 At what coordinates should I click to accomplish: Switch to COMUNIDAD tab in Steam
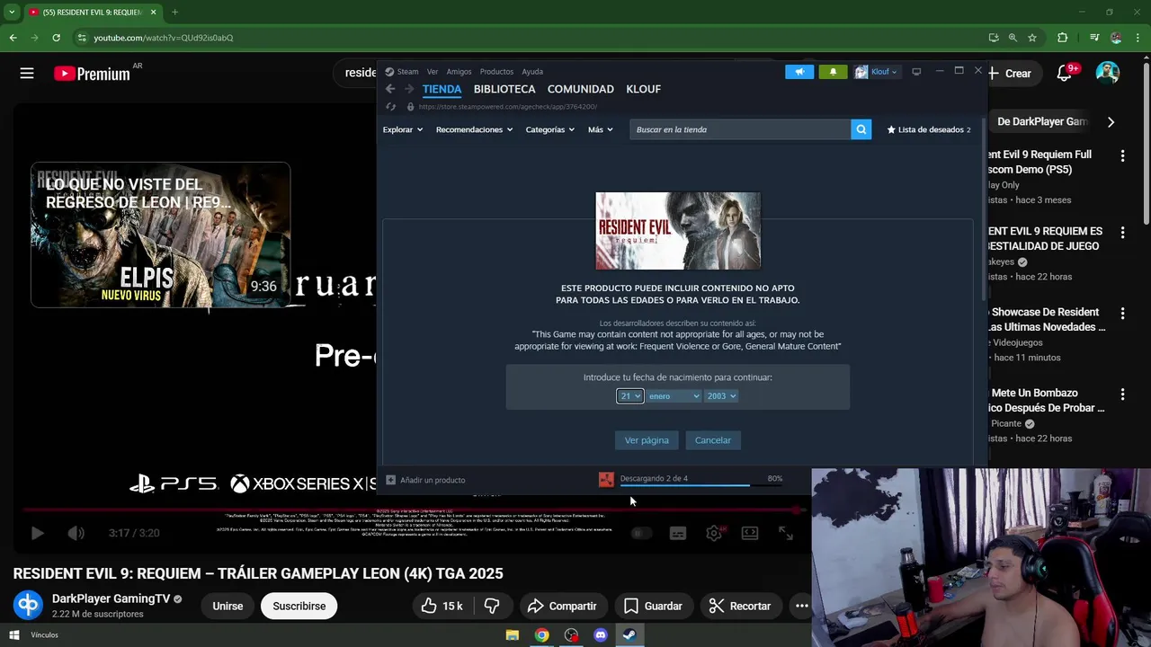[x=581, y=89]
